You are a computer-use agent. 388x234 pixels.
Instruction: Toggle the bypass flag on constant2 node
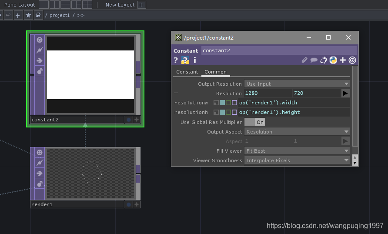(40, 50)
